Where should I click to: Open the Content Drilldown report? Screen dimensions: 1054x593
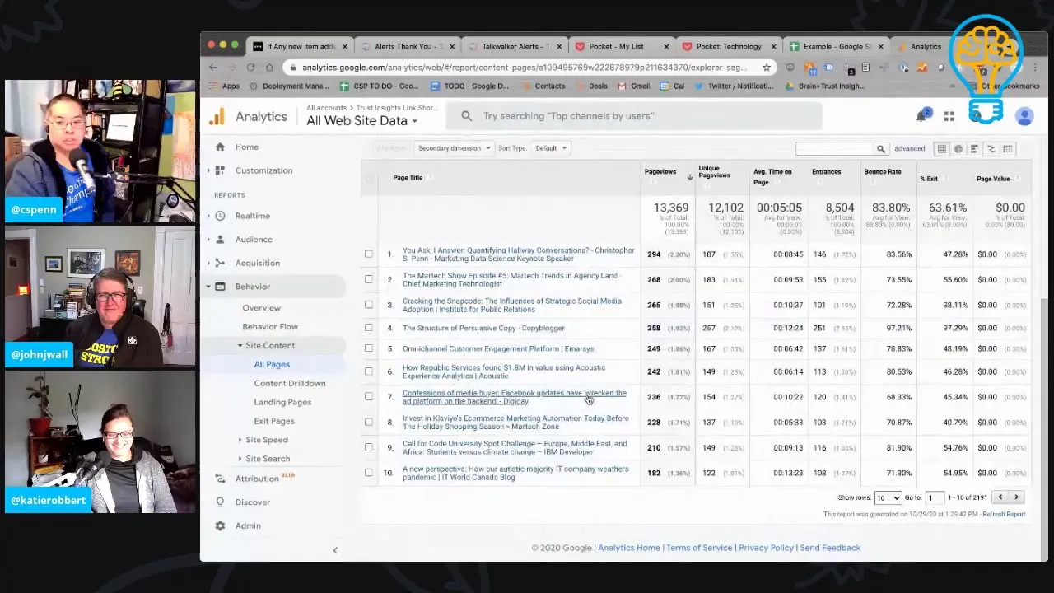point(290,383)
